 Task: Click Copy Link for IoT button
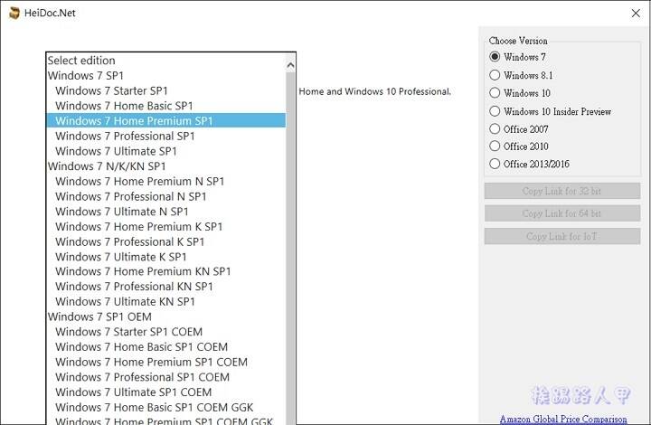point(561,236)
